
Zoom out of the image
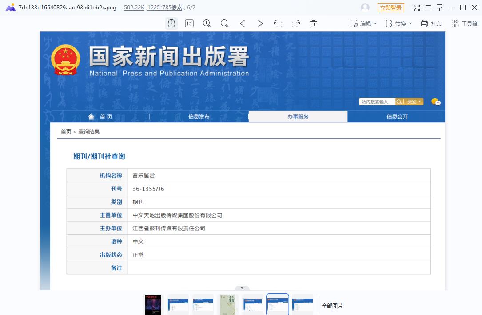coord(224,23)
